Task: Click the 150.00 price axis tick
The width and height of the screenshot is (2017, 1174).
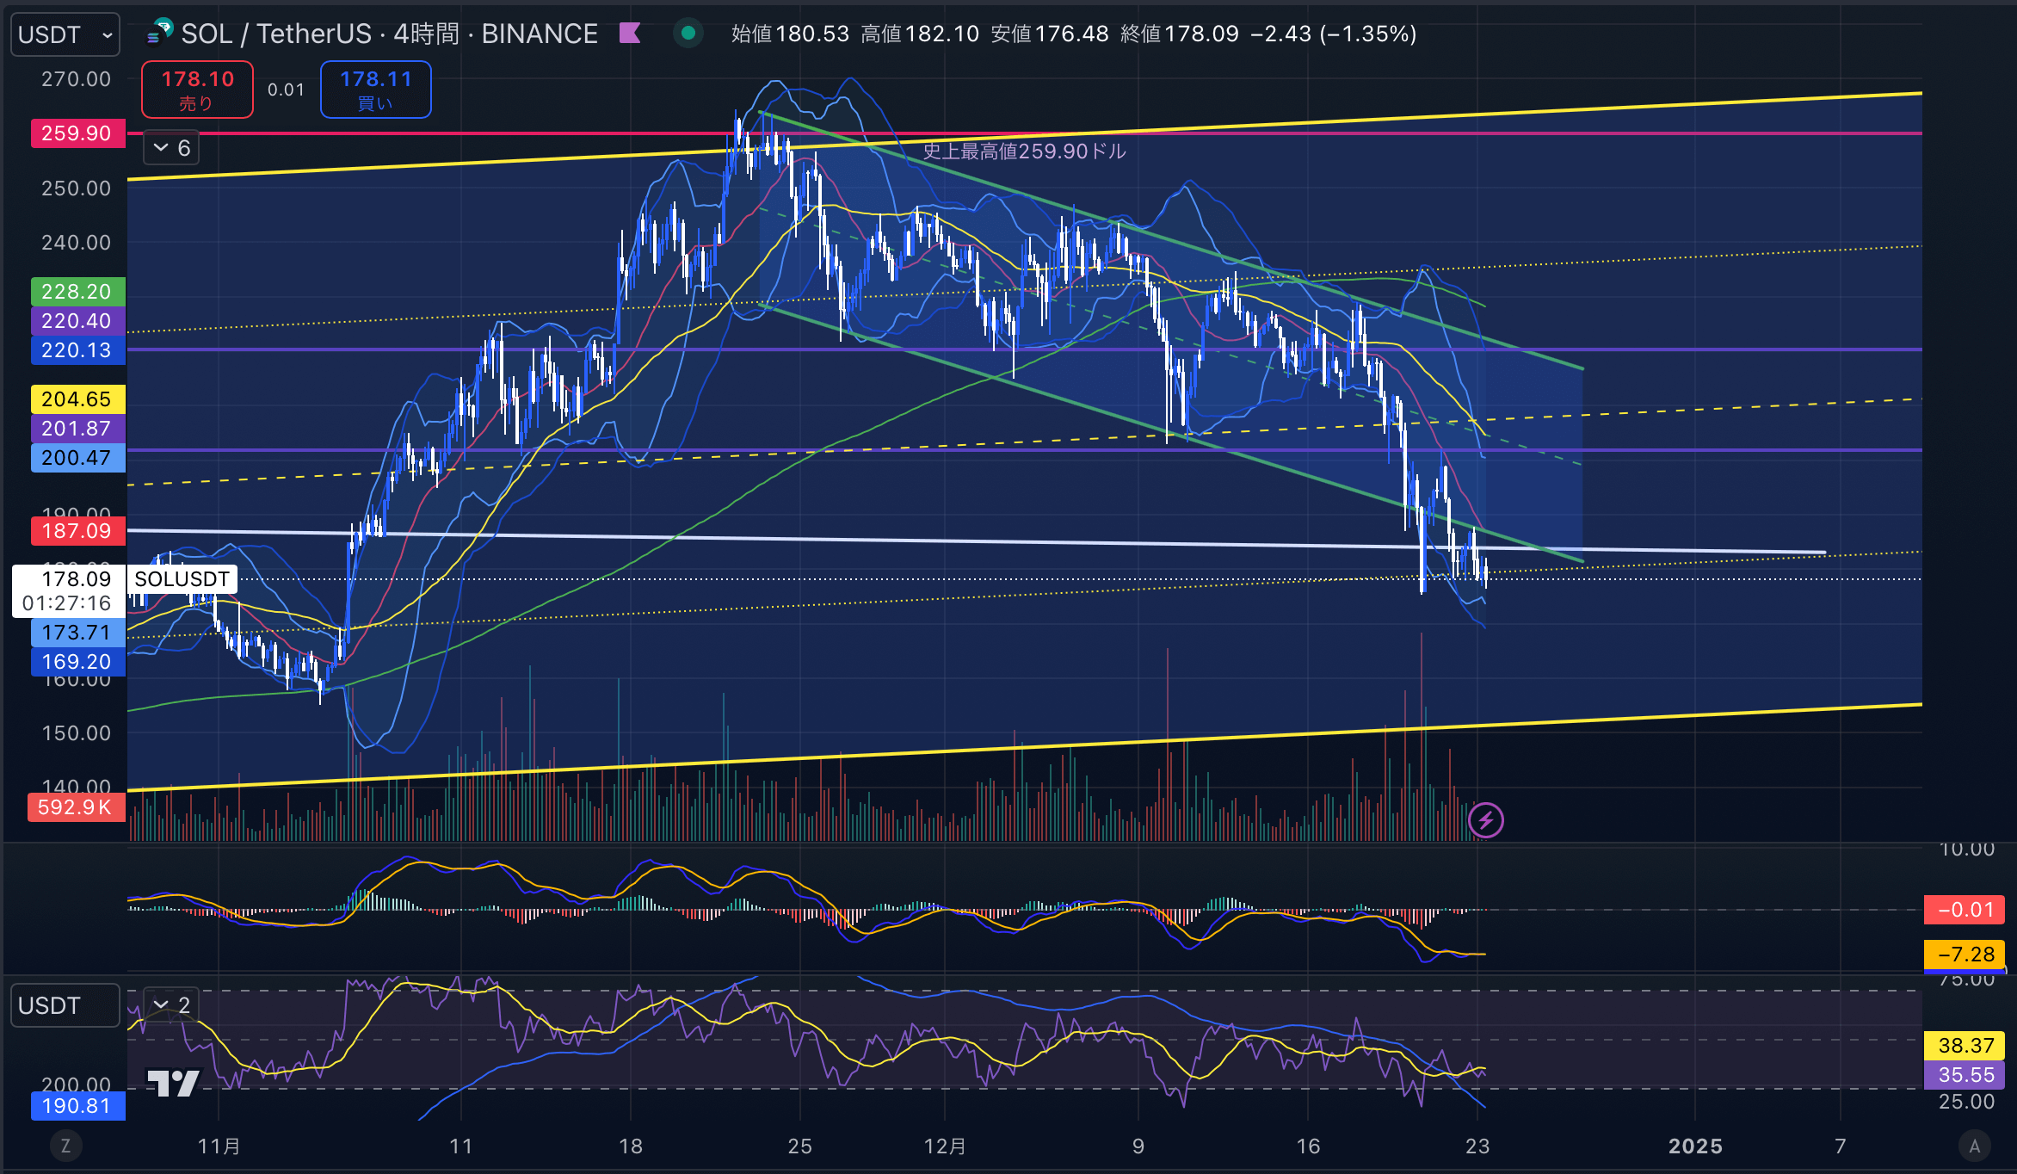Action: 76,733
